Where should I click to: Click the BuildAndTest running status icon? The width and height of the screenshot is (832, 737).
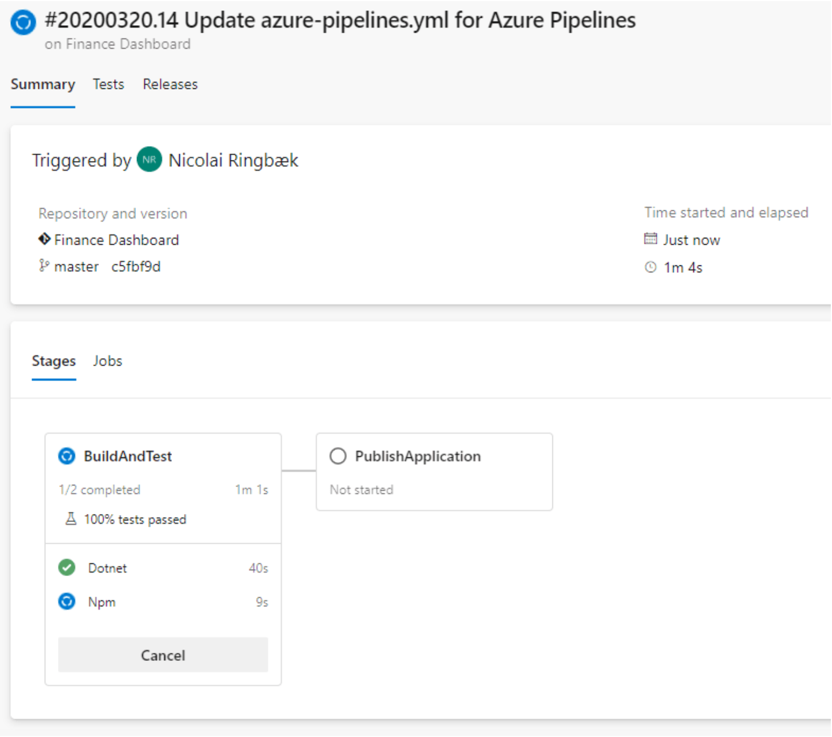click(67, 456)
